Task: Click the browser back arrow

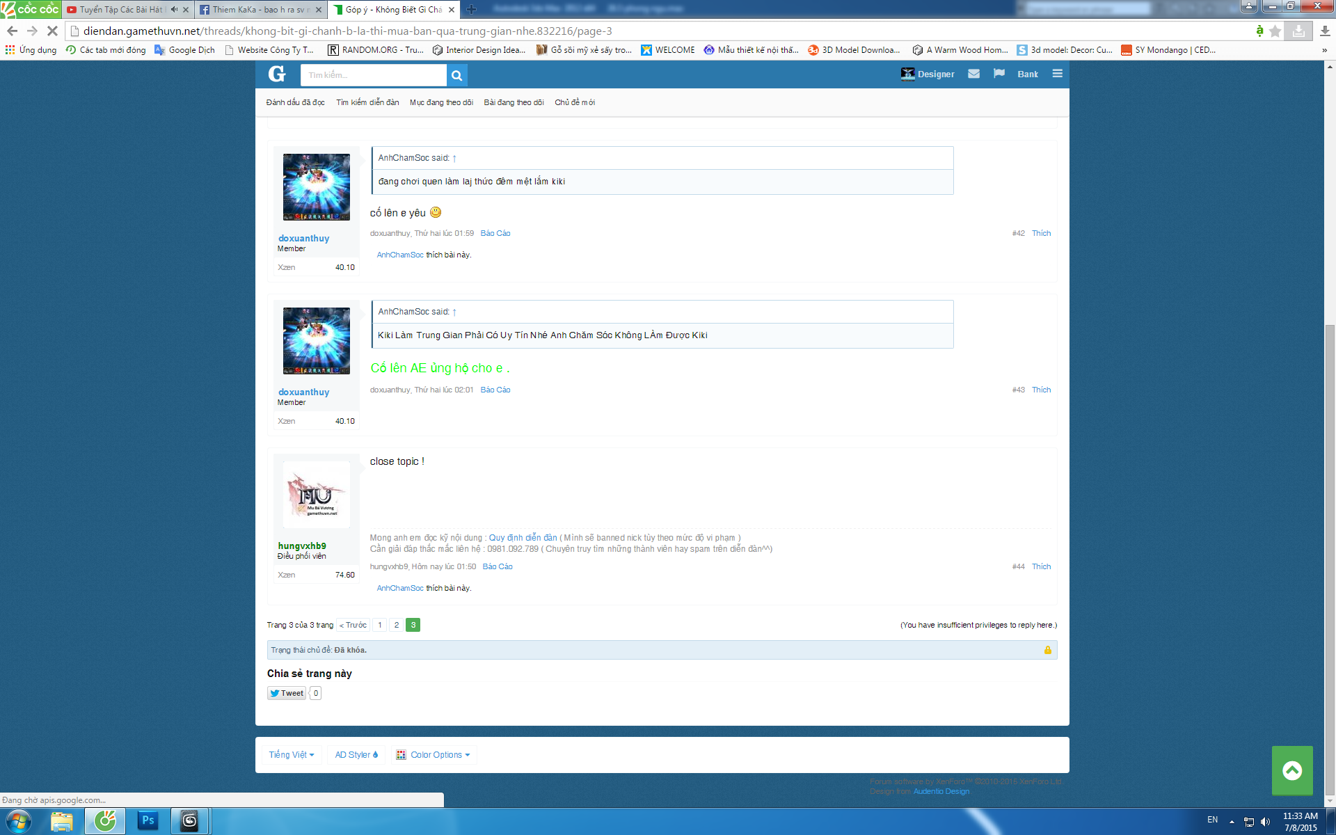Action: point(12,31)
